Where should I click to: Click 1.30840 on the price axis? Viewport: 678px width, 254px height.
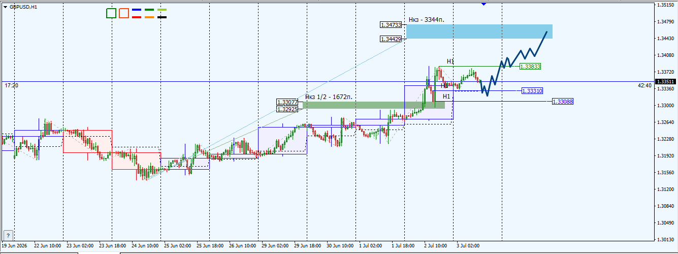click(x=666, y=206)
